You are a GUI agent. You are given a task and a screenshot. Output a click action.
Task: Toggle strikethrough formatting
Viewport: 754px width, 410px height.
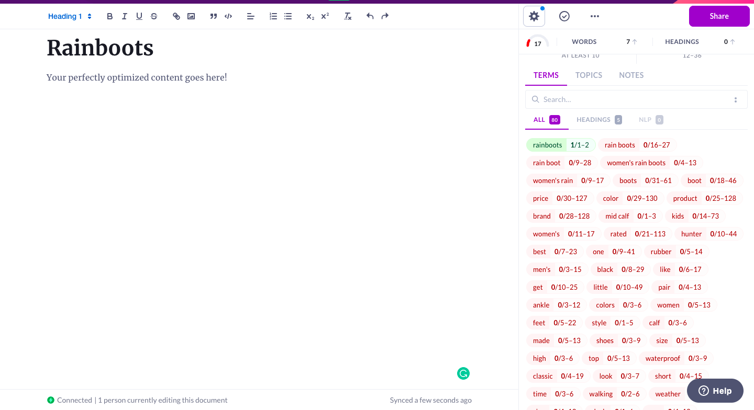(x=154, y=16)
